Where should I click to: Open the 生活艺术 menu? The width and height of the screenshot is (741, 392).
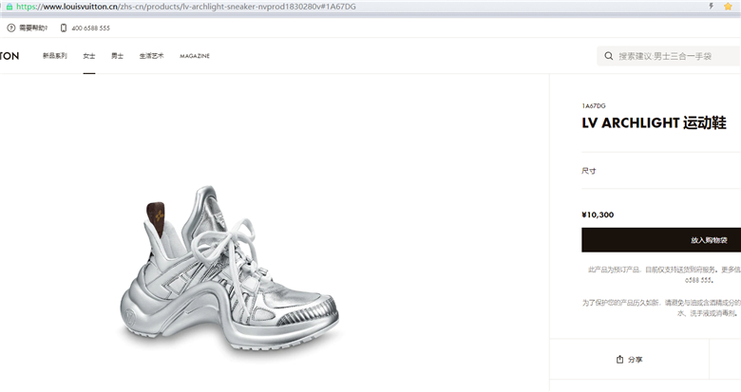(151, 56)
